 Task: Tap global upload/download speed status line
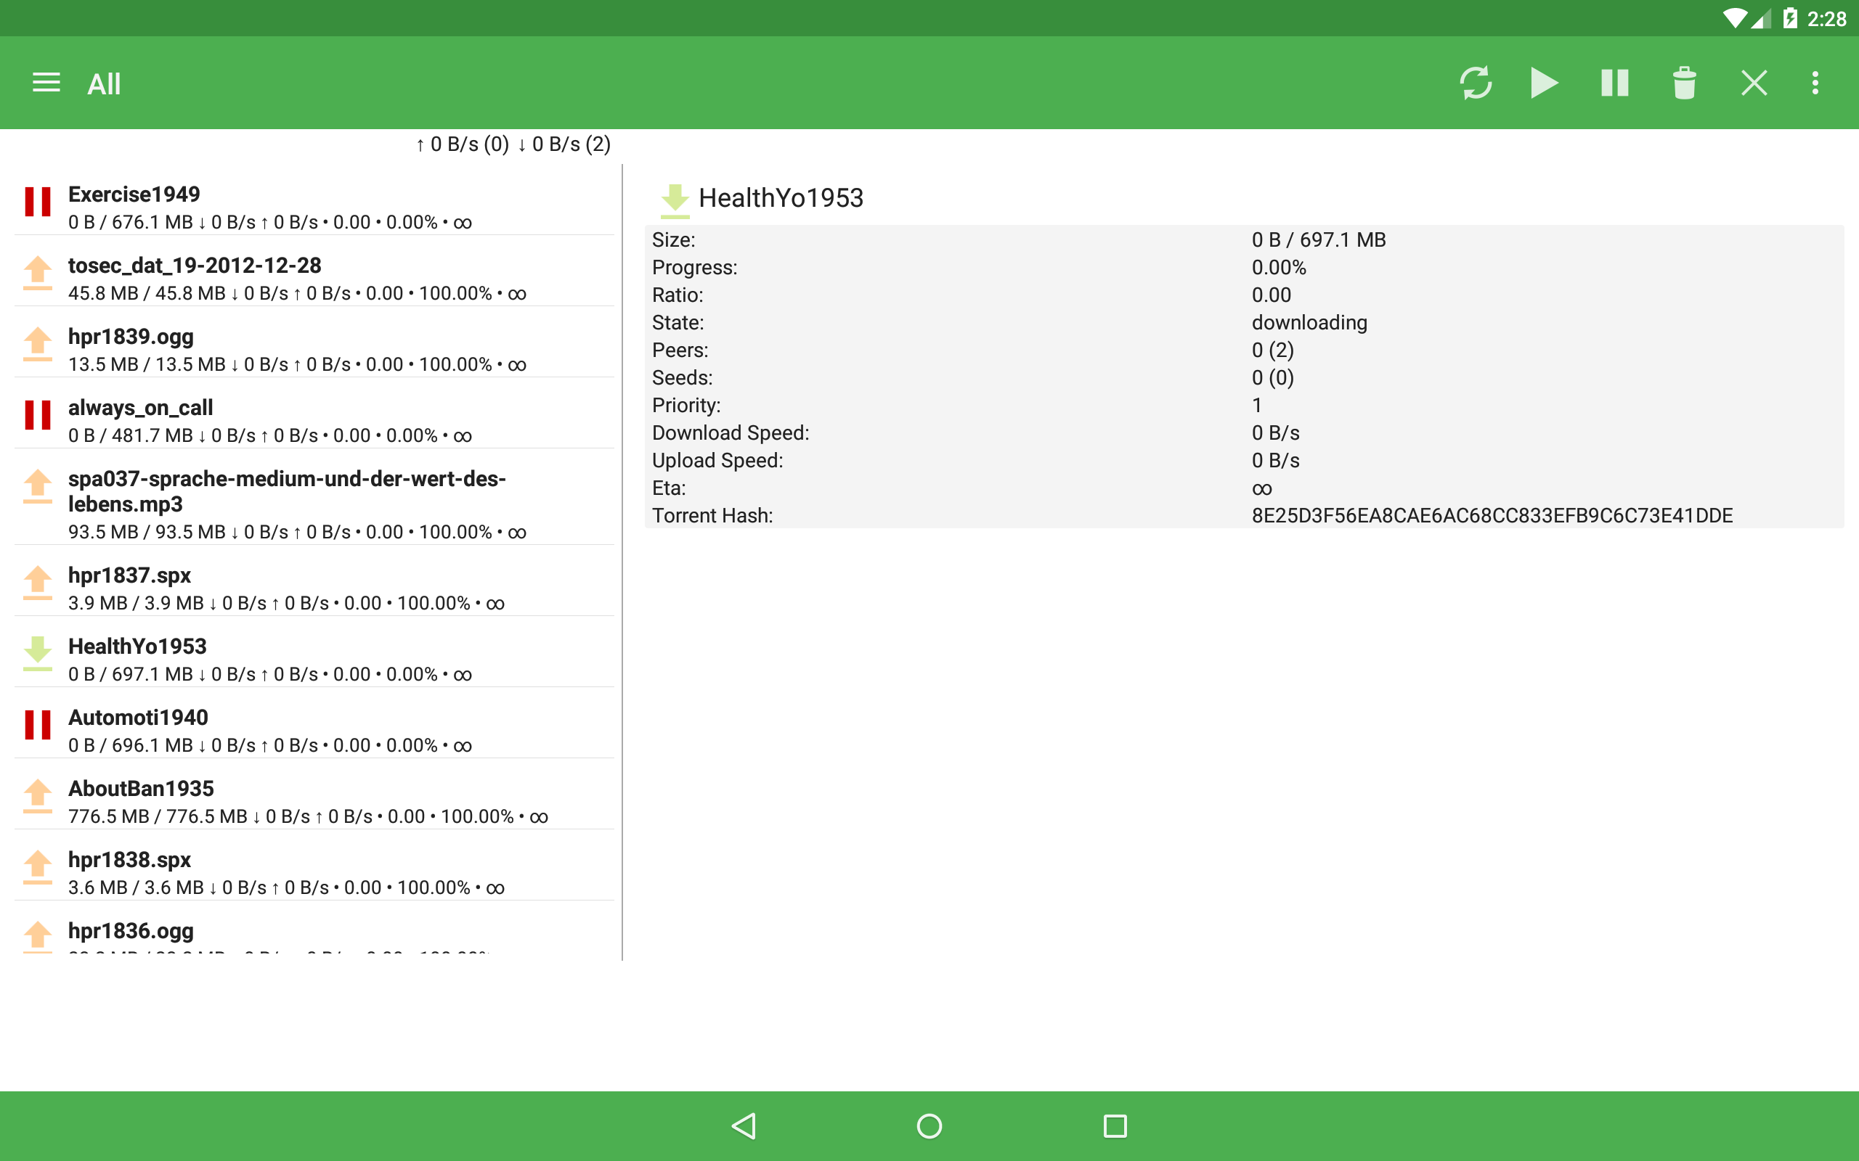(x=513, y=144)
